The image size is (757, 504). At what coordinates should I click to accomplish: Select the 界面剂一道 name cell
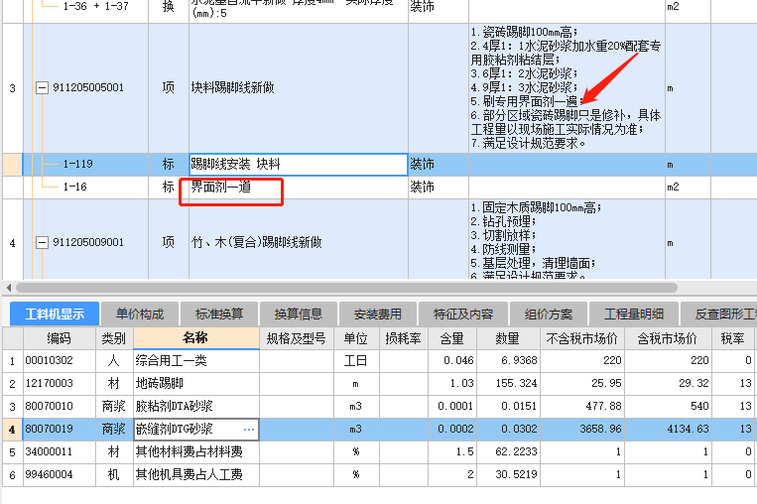click(299, 188)
